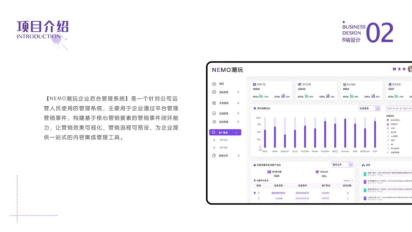Expand the 商品管理 sidebar menu chevron
This screenshot has width=412, height=232.
coord(238,92)
